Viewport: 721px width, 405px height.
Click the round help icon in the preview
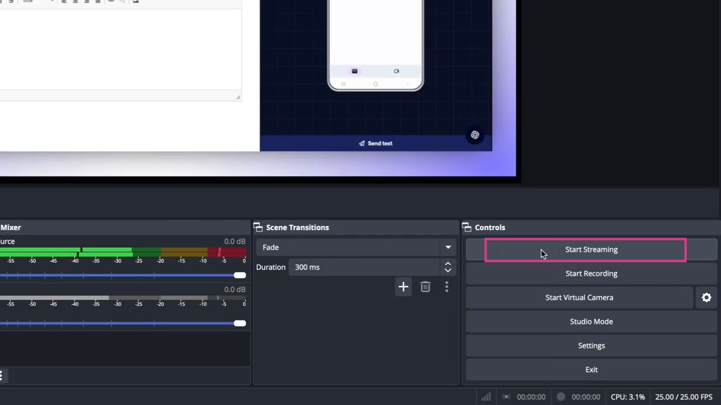click(x=474, y=135)
